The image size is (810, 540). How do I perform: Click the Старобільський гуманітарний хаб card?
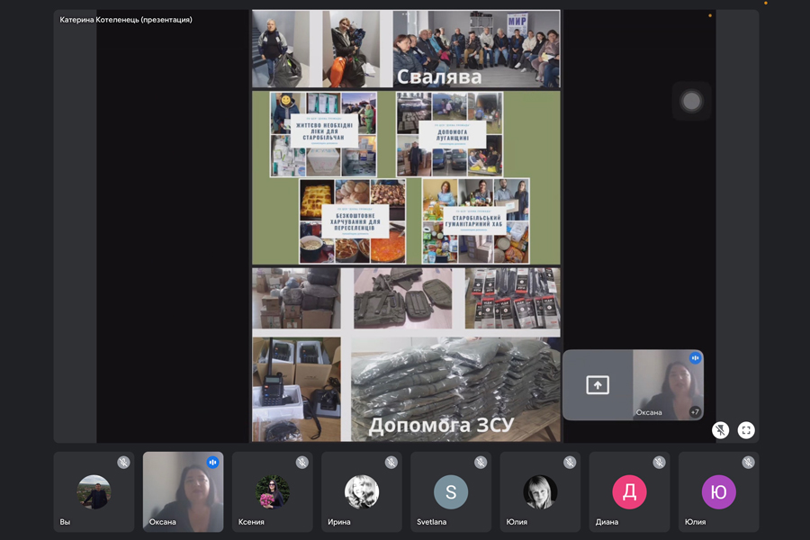[x=476, y=221]
